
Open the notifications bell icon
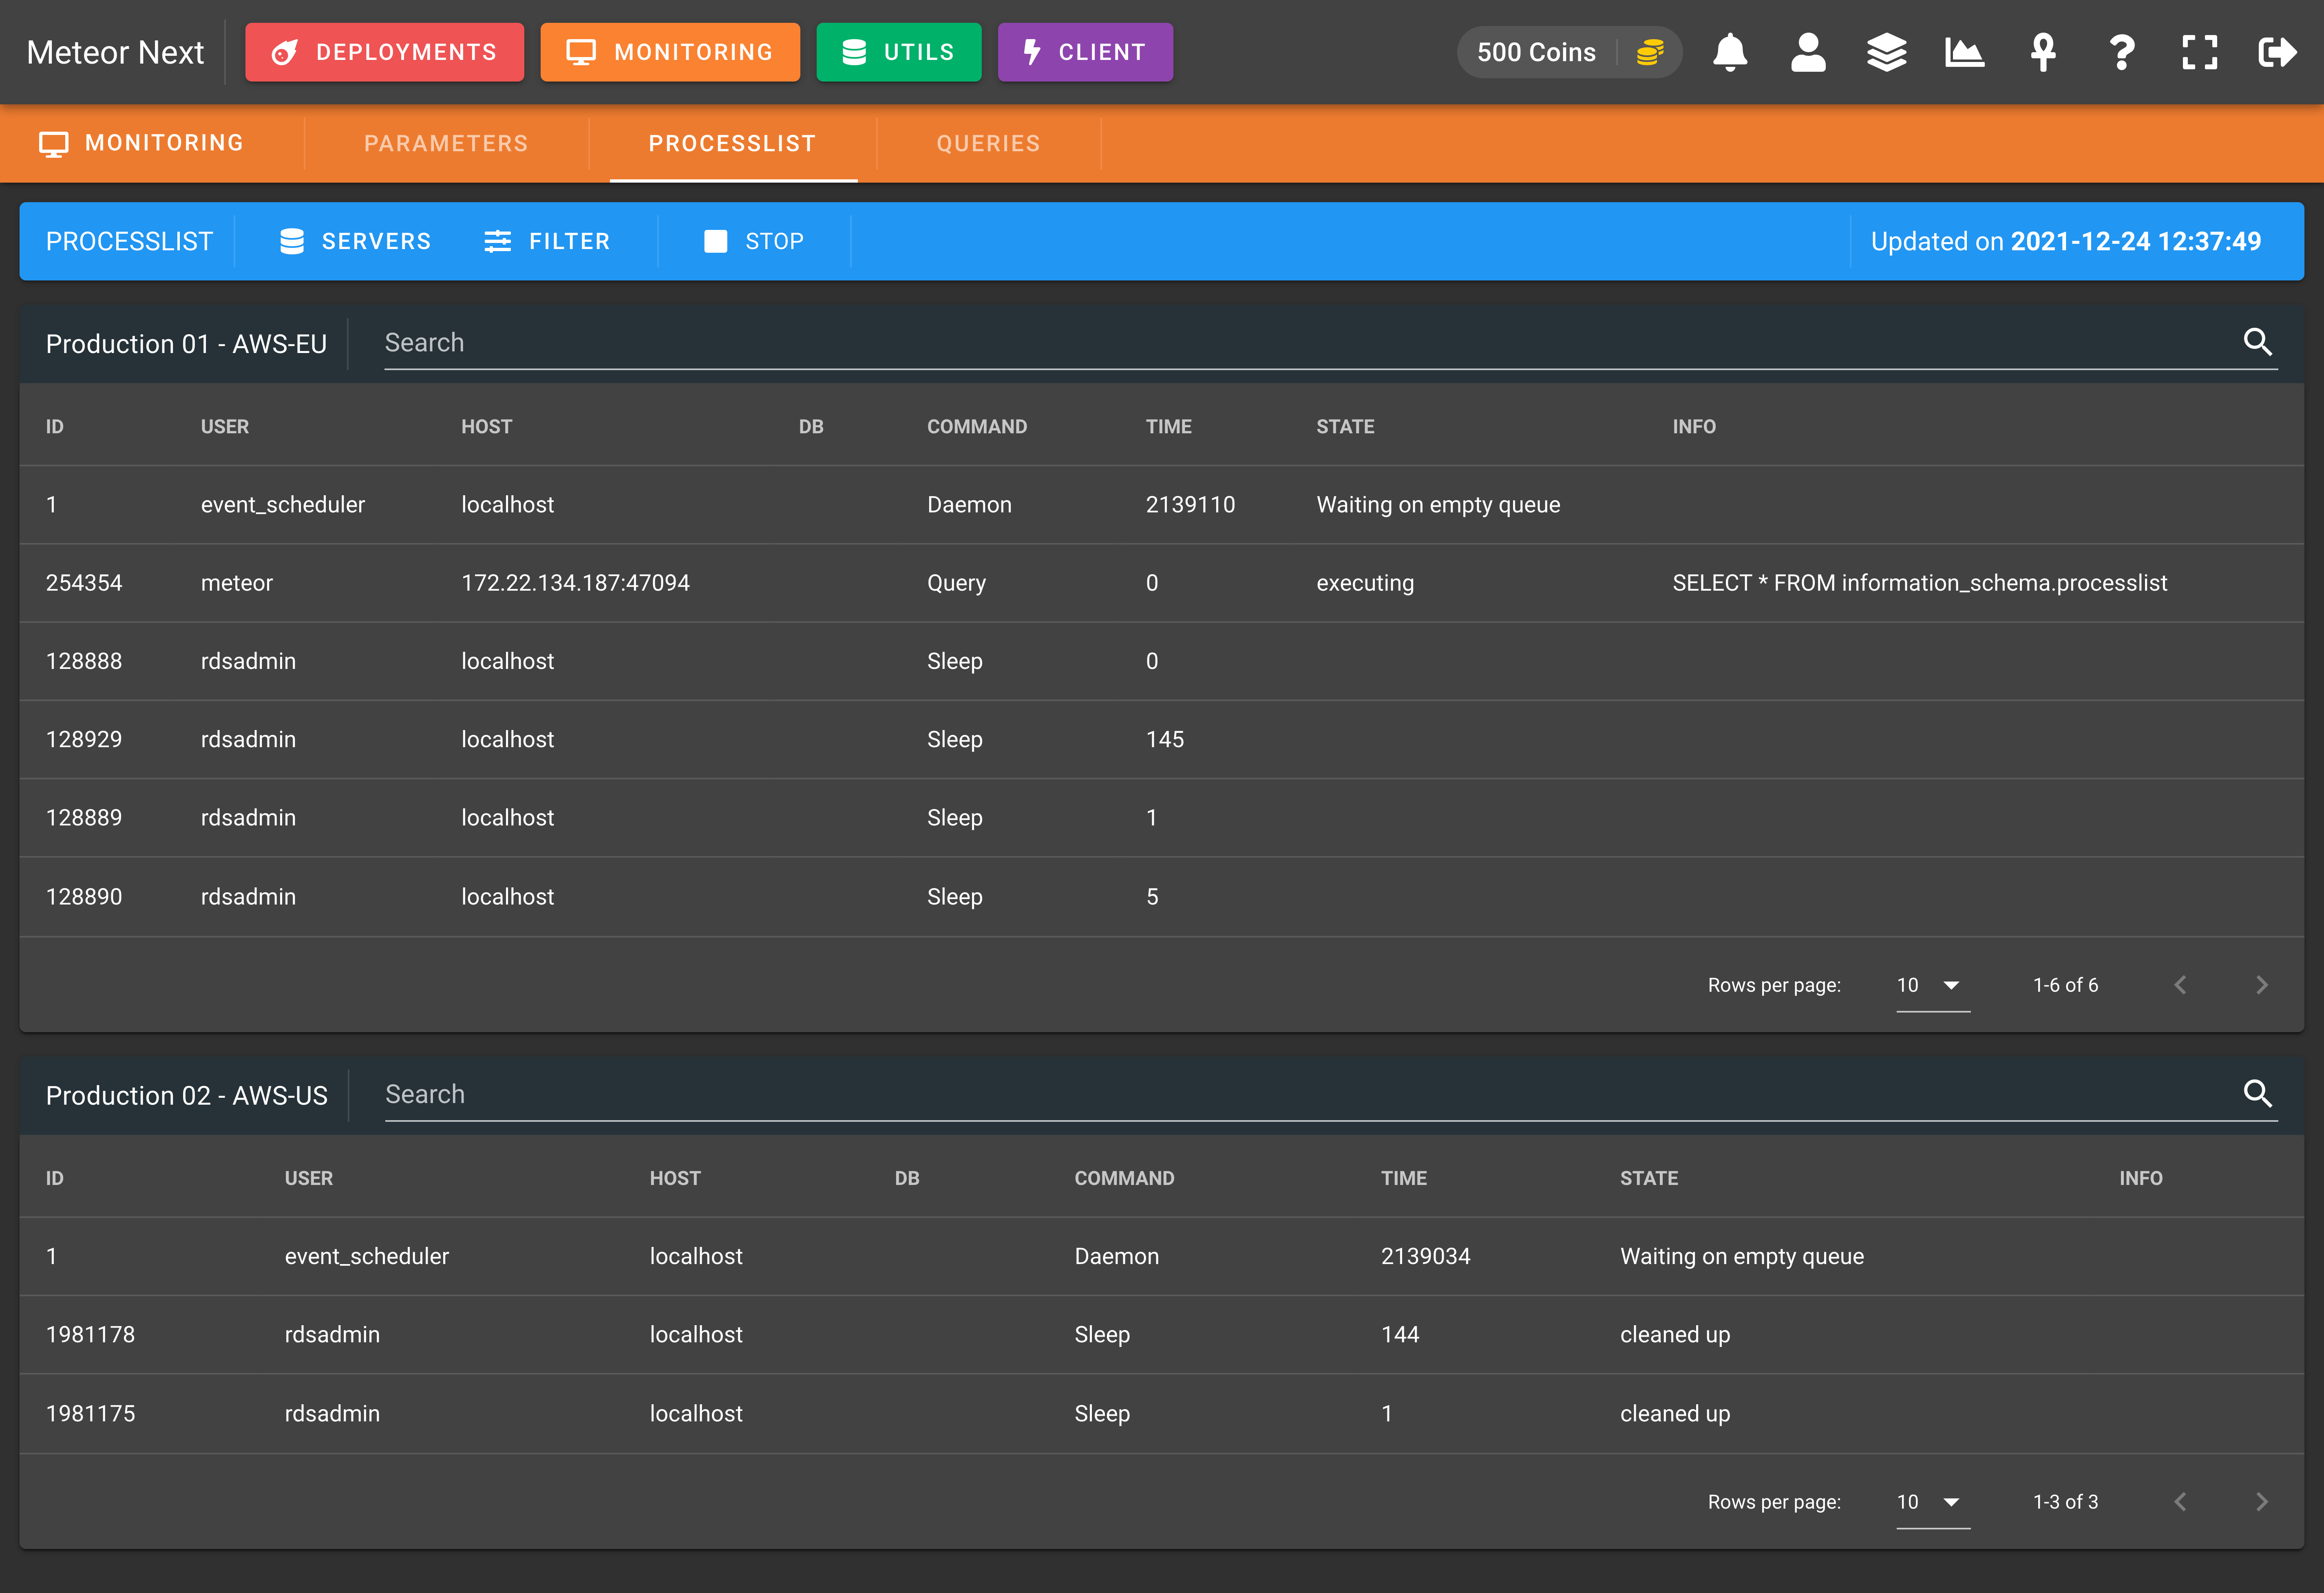pyautogui.click(x=1729, y=52)
